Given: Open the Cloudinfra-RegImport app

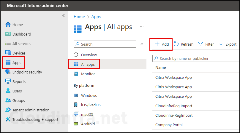Looking at the screenshot, I should [x=174, y=116].
